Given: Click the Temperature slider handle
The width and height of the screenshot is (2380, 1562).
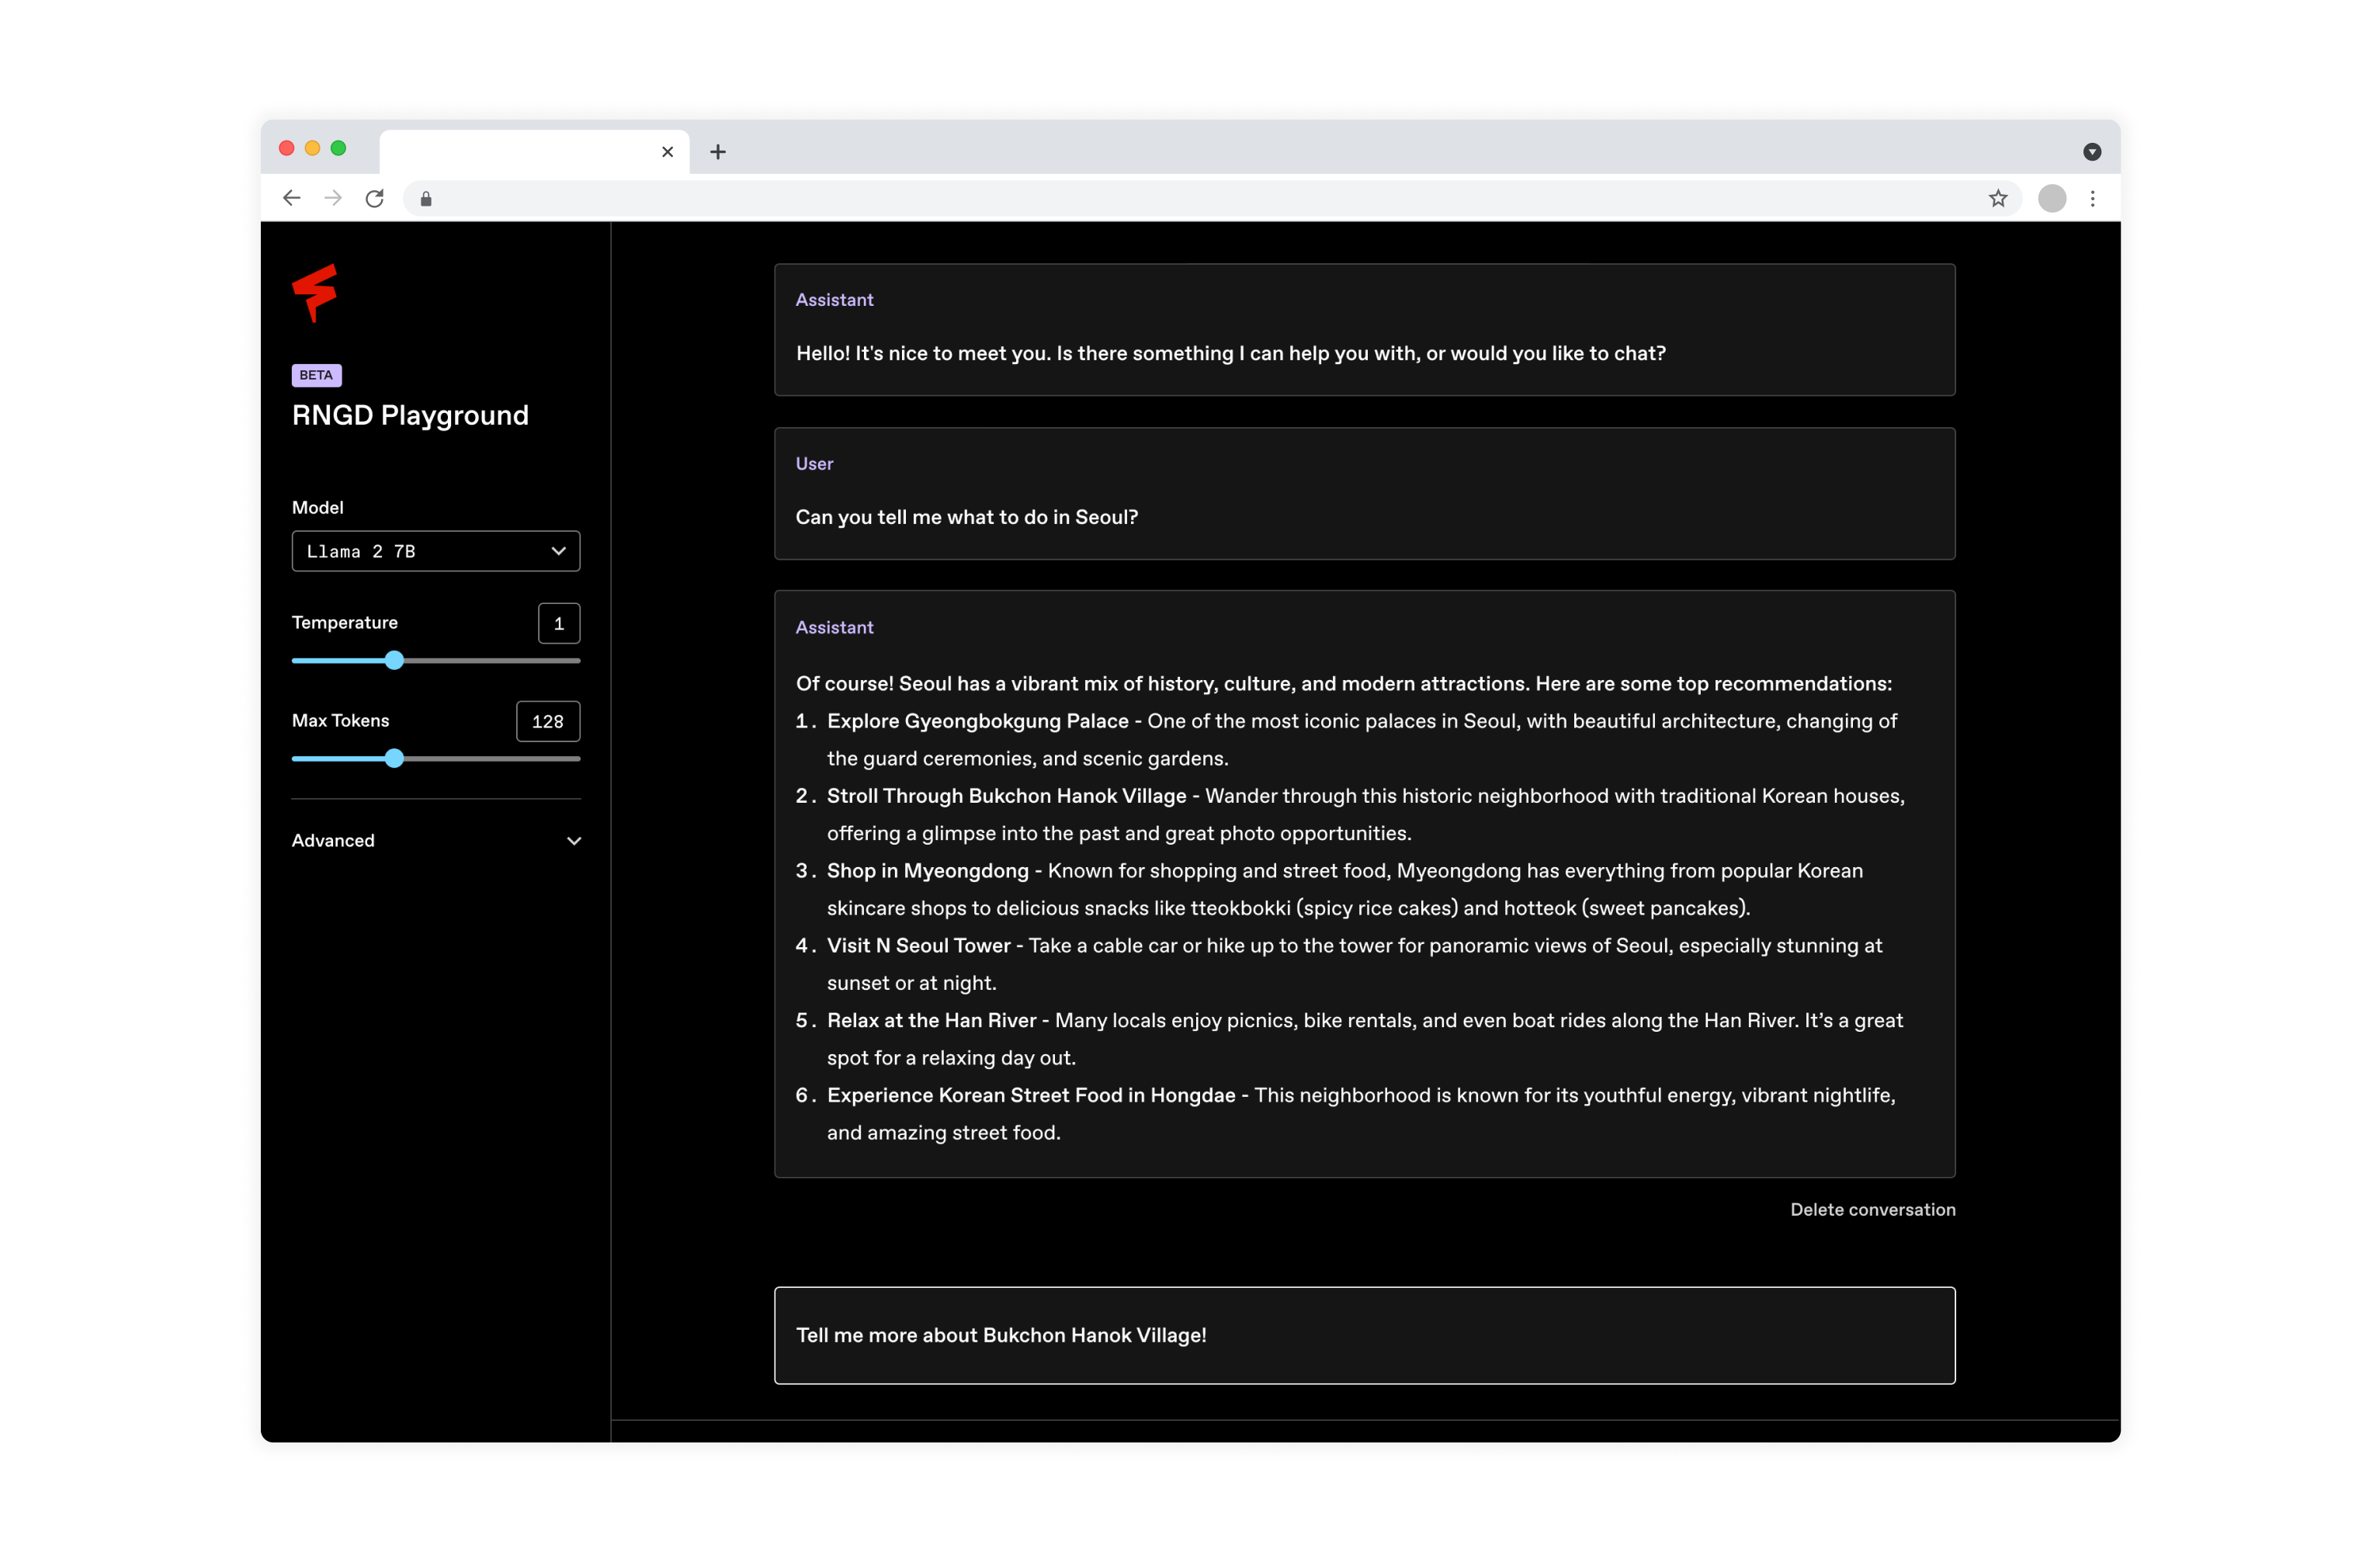Looking at the screenshot, I should click(394, 660).
